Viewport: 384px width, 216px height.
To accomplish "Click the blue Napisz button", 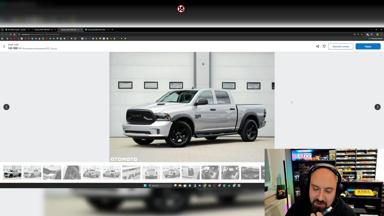I will 368,46.
